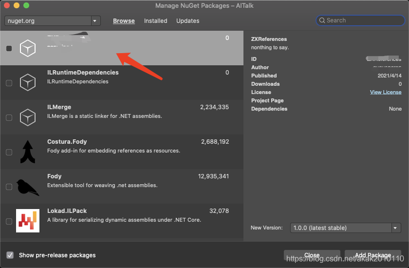Click 'Extensible tool for weaving' description
409x268 pixels.
(102, 185)
